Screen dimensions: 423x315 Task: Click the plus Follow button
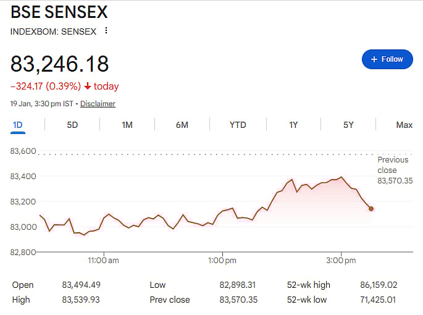(387, 59)
